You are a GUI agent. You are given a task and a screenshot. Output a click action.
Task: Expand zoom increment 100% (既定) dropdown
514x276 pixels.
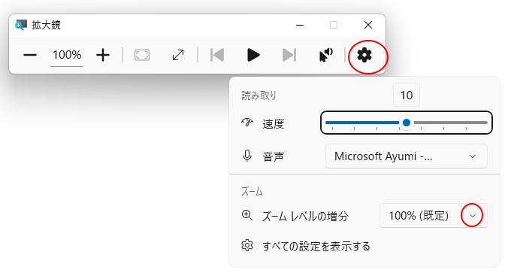[434, 216]
